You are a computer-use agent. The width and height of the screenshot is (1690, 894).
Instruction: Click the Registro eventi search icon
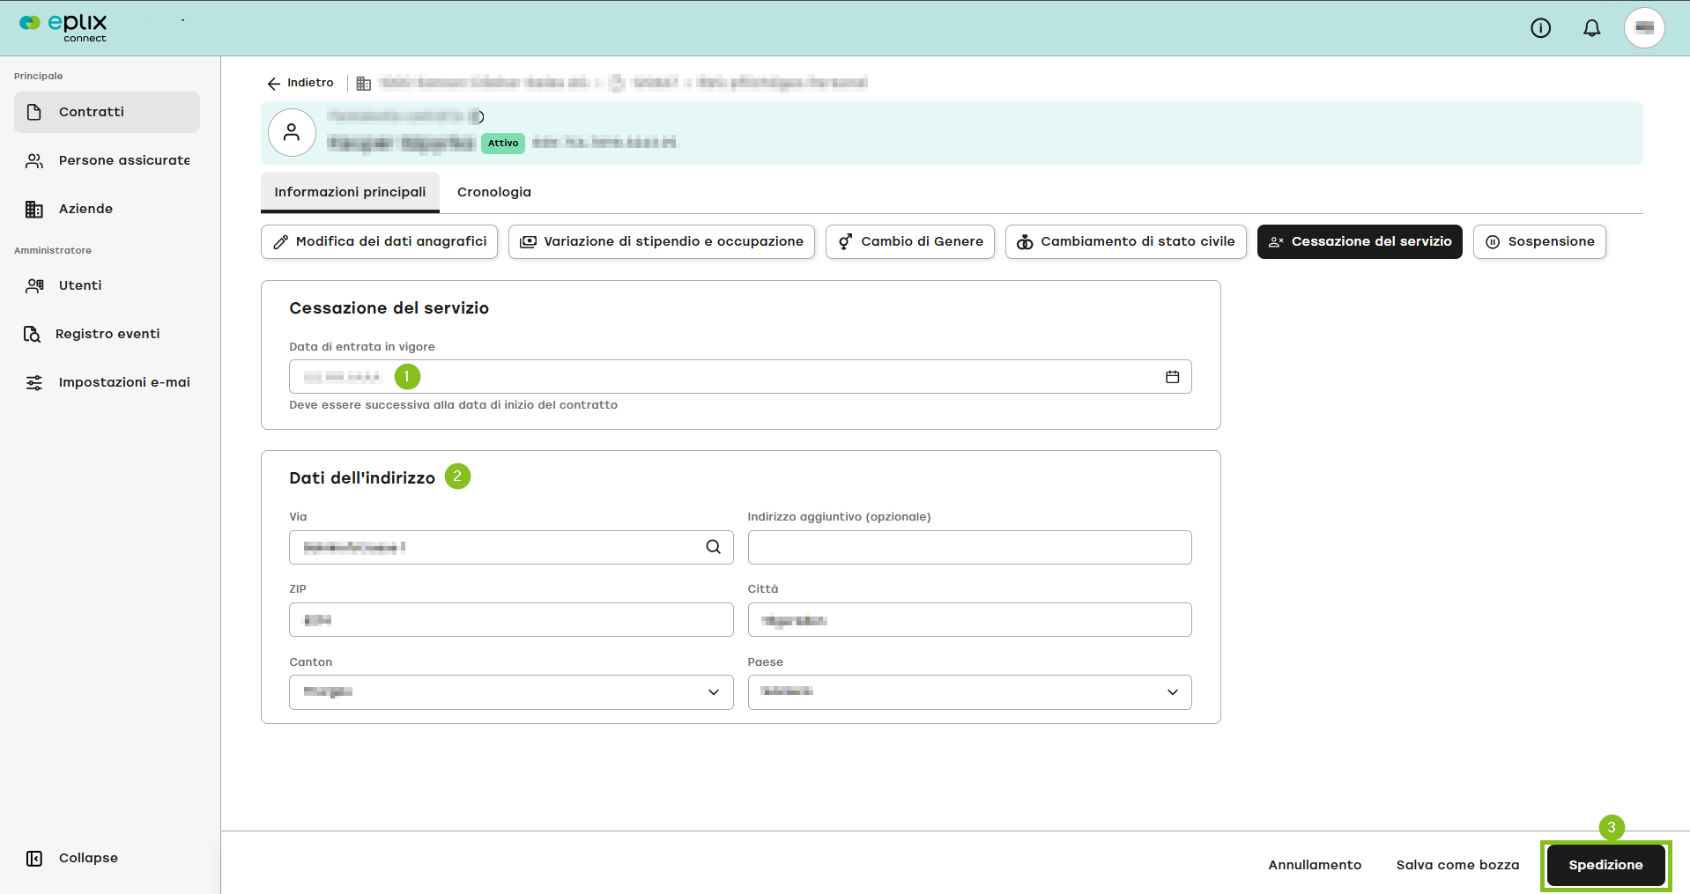(x=33, y=334)
